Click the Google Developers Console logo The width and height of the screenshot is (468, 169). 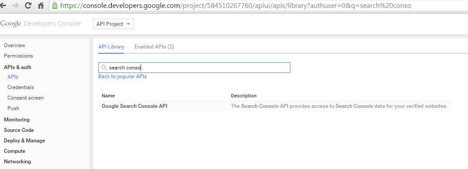click(x=41, y=24)
